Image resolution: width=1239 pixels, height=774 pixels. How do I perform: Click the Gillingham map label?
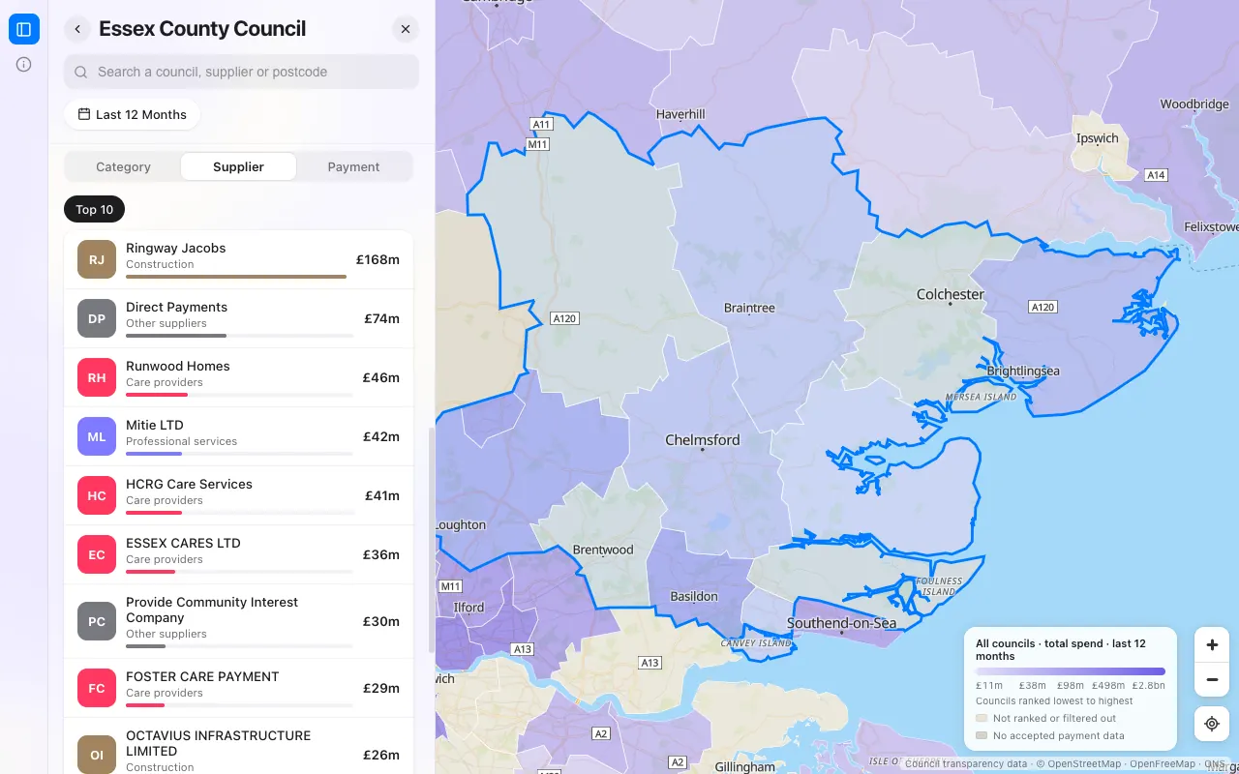745,766
